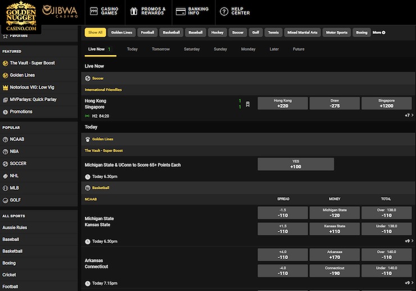Switch to the Today tab
Image resolution: width=416 pixels, height=291 pixels.
[x=132, y=49]
